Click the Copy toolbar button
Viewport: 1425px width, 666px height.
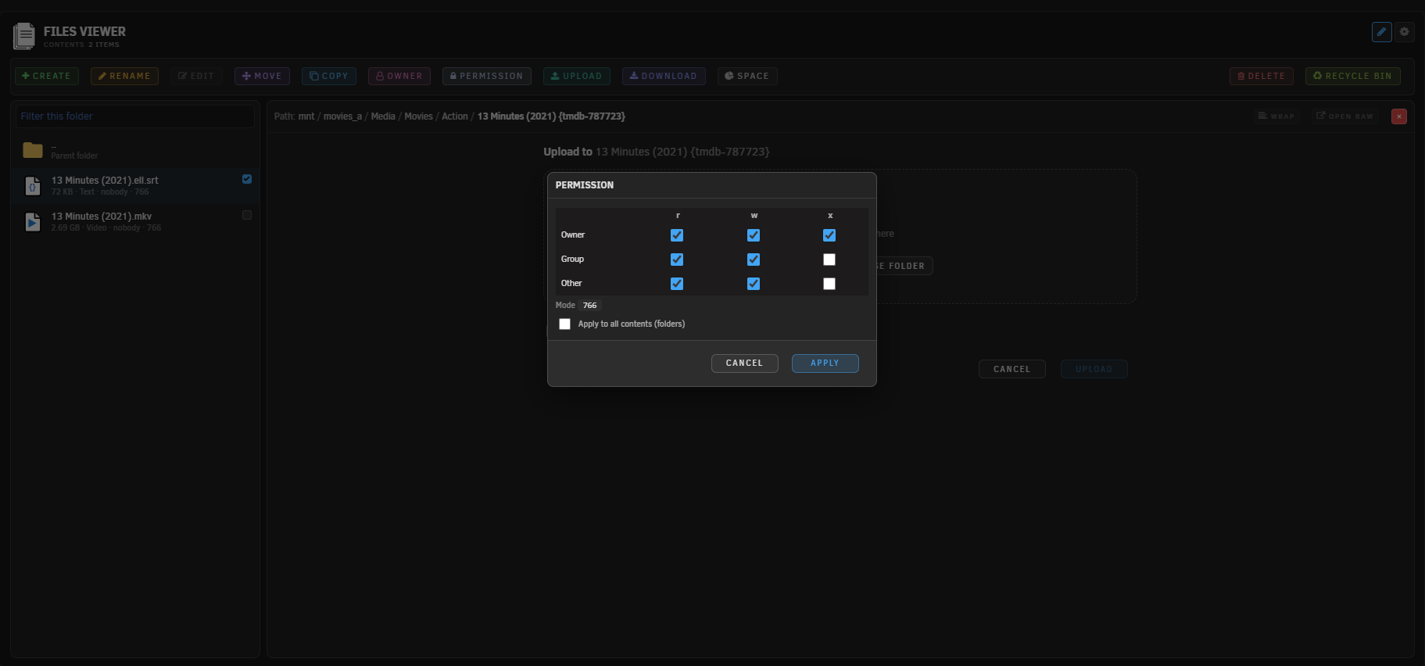click(329, 76)
